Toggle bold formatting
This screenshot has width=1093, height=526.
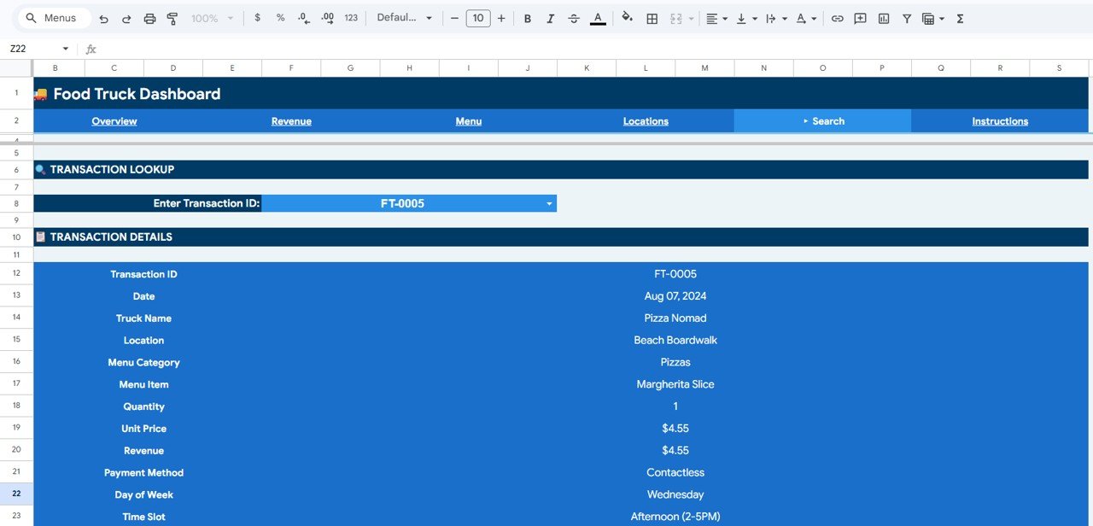point(527,17)
